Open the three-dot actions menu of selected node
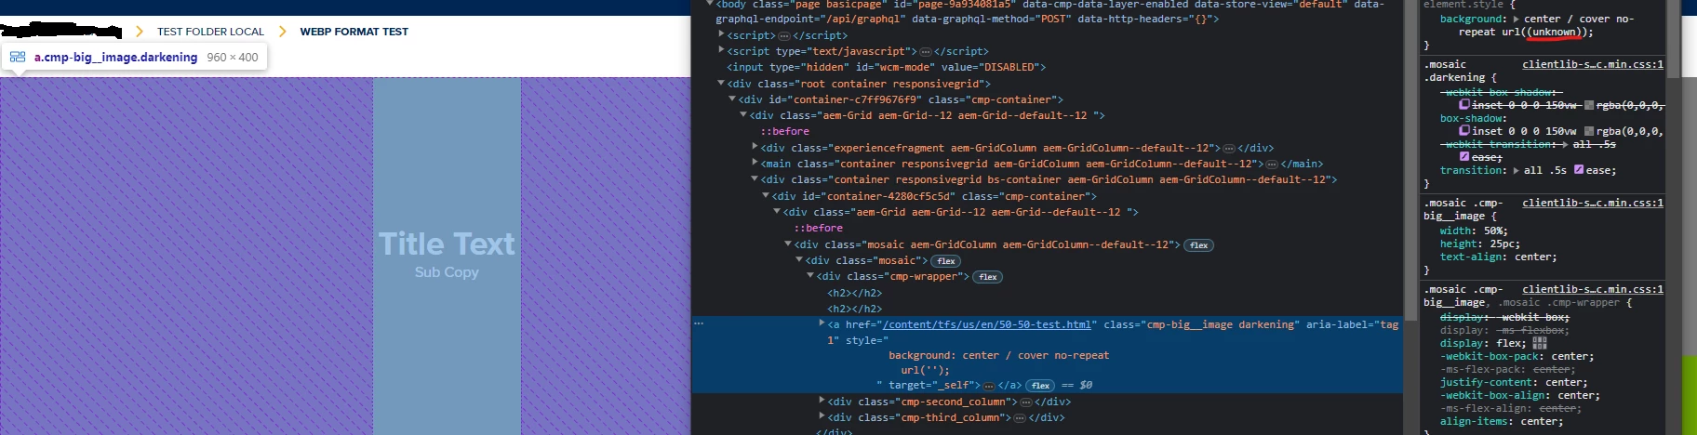The width and height of the screenshot is (1697, 435). coord(699,323)
